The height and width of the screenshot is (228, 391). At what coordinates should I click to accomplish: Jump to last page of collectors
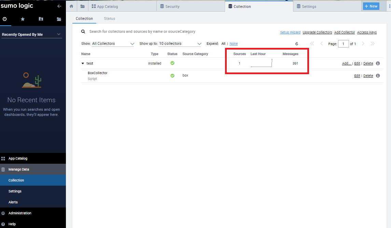pos(373,43)
